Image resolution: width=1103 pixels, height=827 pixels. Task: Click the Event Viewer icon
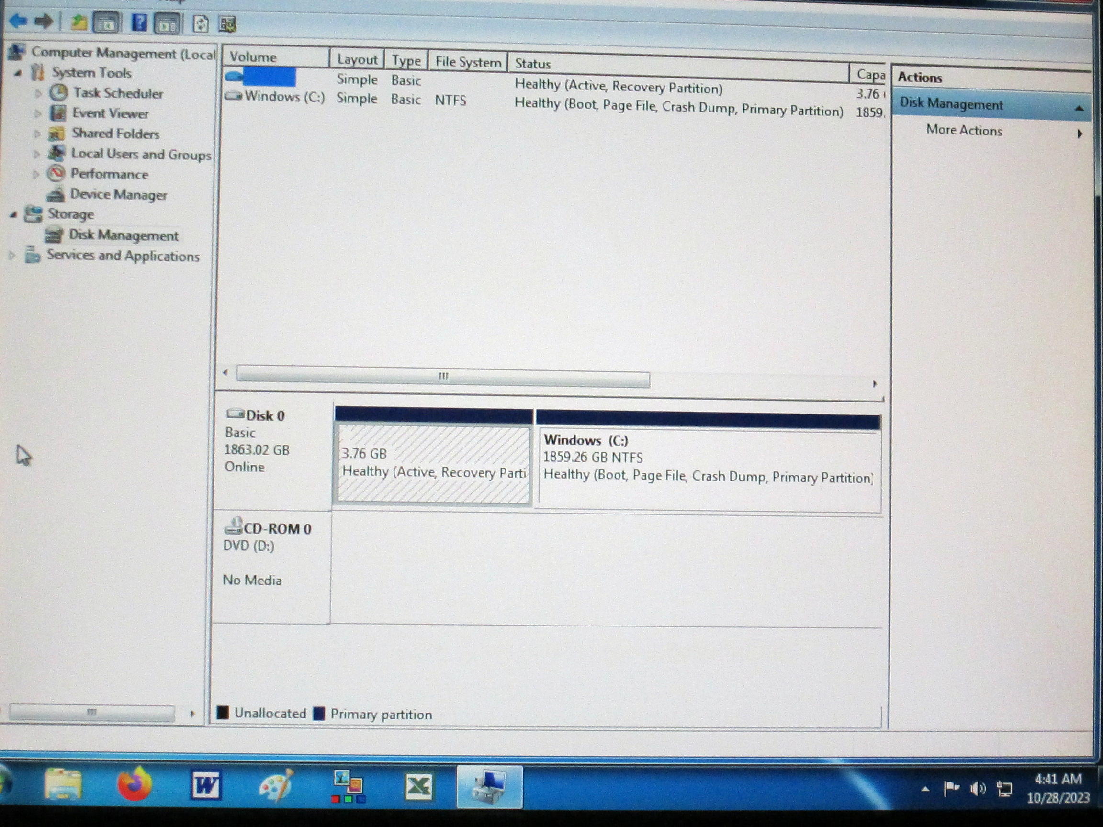click(x=58, y=113)
